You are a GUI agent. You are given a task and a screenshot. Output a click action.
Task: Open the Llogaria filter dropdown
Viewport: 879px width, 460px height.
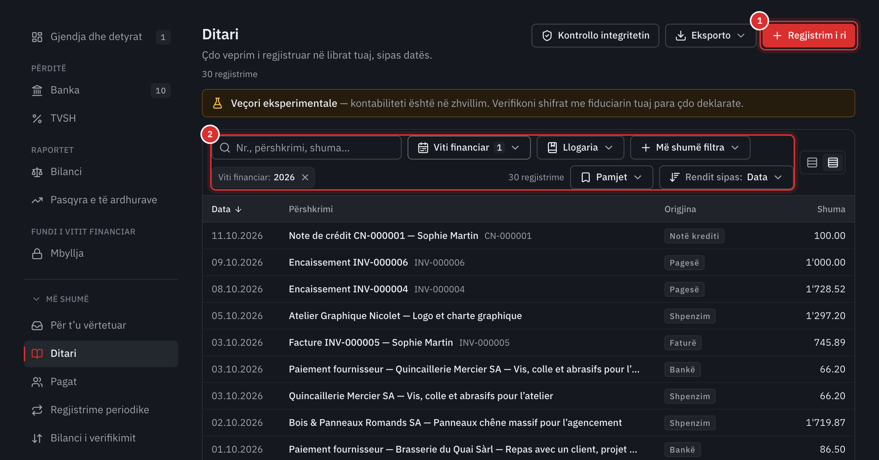coord(580,148)
